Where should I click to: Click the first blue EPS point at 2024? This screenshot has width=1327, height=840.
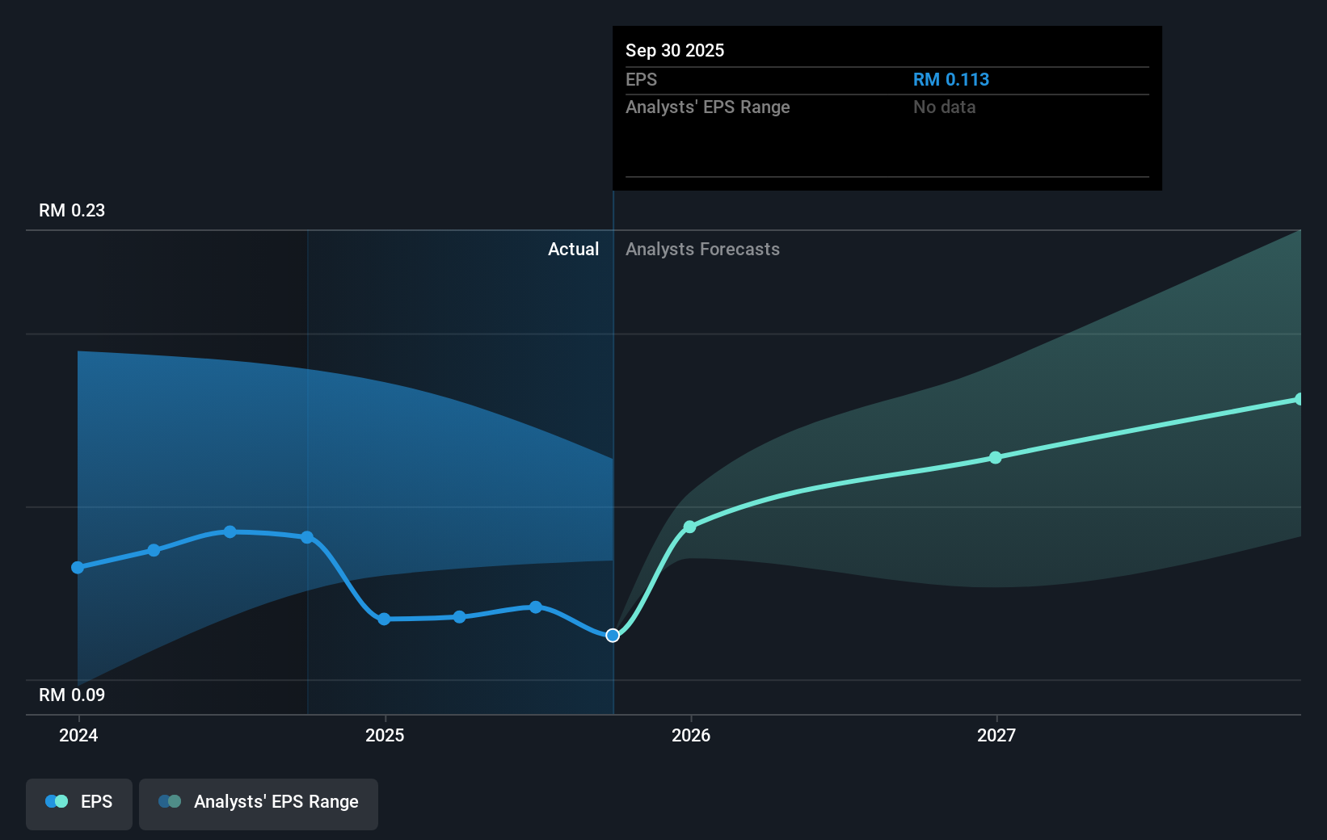(78, 568)
